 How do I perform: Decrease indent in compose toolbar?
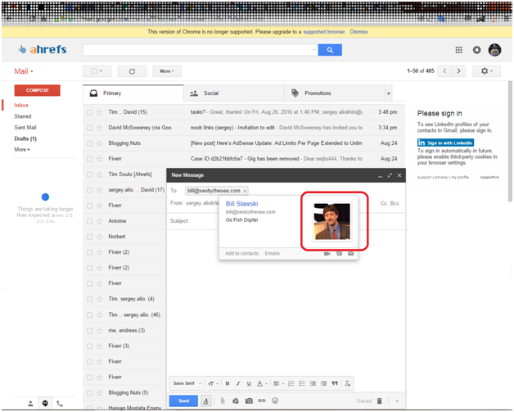point(313,383)
